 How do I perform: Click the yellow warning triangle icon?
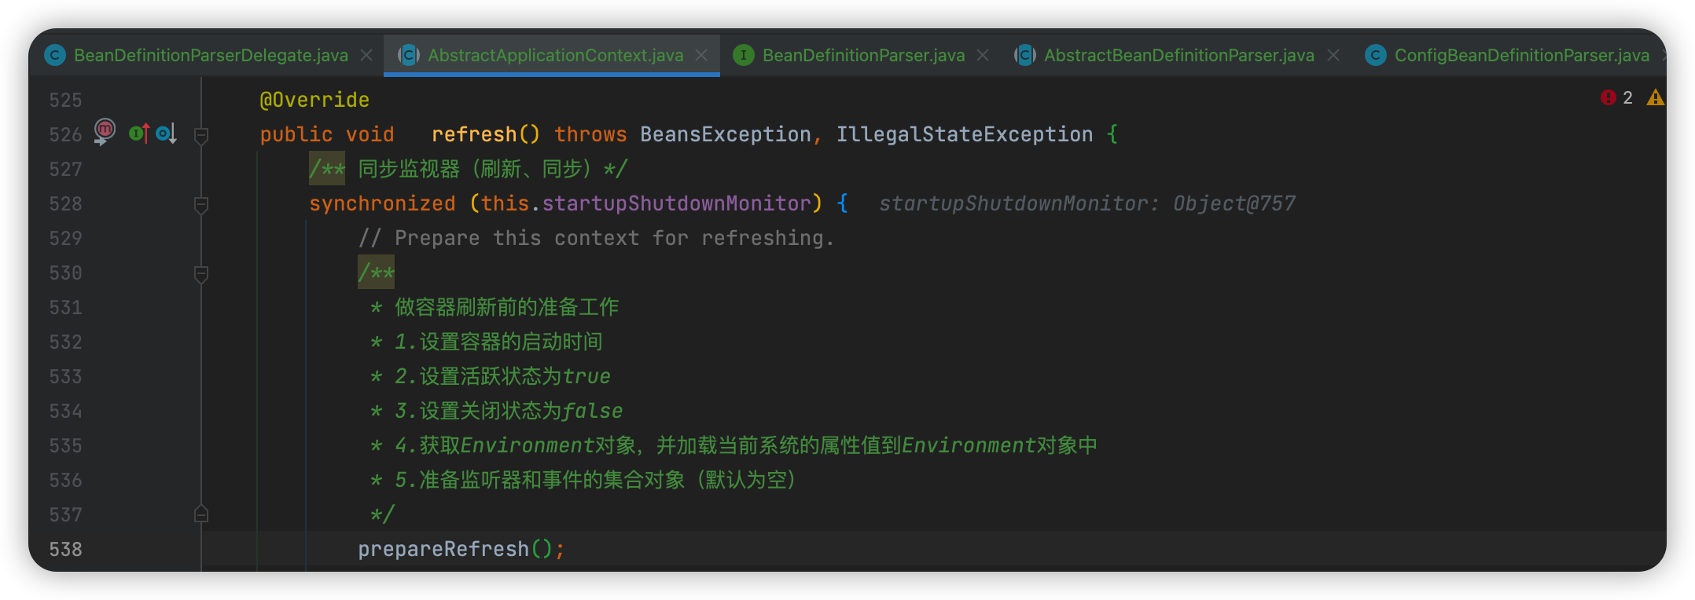click(x=1655, y=97)
